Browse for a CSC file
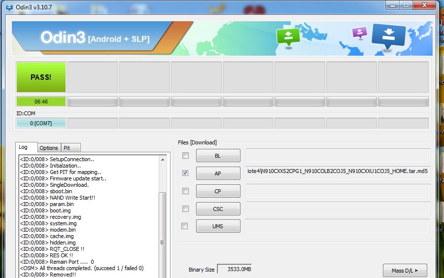444x278 pixels. [x=218, y=209]
